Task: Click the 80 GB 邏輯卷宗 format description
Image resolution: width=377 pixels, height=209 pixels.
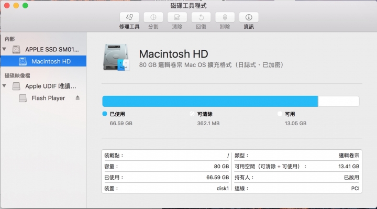Action: click(212, 65)
